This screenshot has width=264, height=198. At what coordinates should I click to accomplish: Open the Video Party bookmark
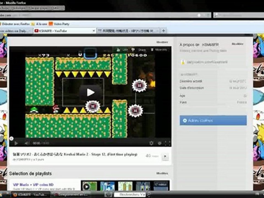(59, 24)
